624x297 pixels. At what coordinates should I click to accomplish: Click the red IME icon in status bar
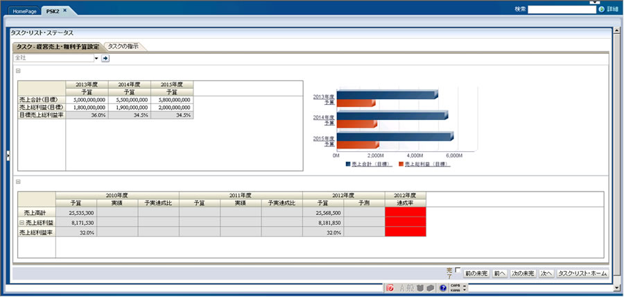coord(390,287)
